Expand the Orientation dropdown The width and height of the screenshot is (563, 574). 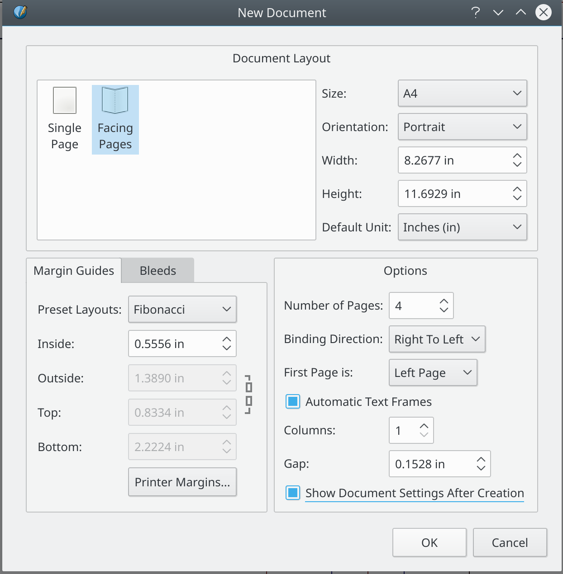tap(462, 127)
